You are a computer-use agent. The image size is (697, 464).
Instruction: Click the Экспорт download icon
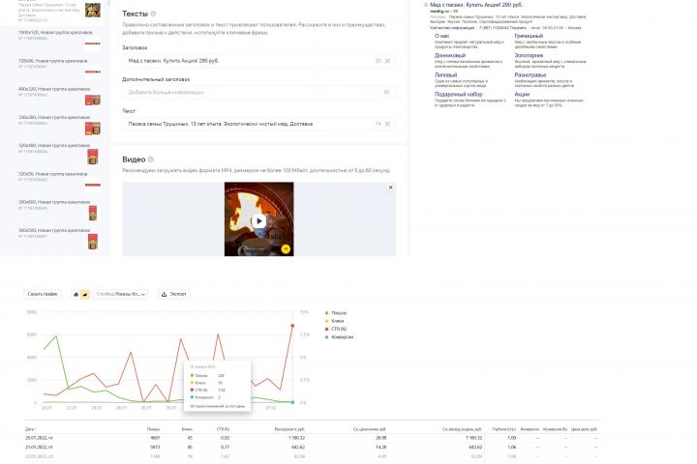pyautogui.click(x=164, y=294)
